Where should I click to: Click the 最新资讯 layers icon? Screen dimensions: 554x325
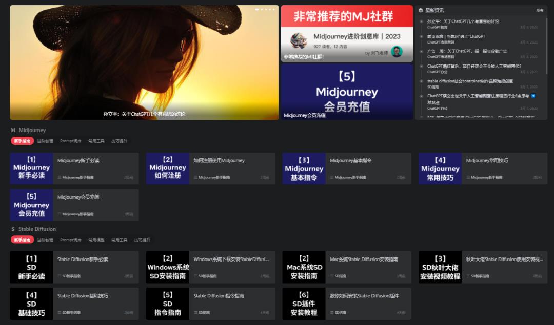click(421, 11)
